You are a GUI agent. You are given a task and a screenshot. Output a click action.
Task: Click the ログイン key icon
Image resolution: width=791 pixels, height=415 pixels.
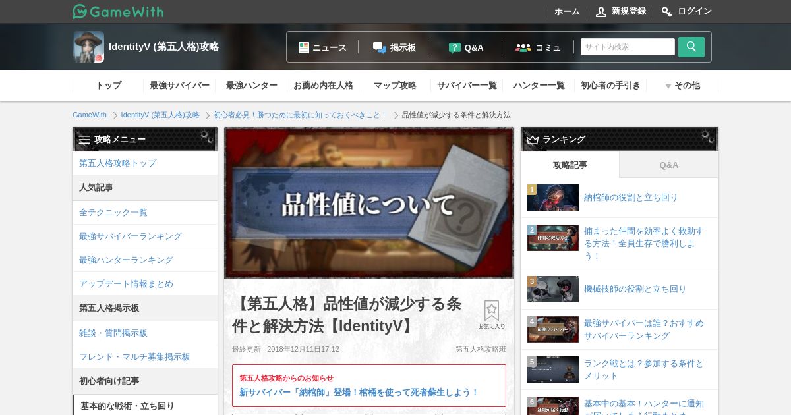point(667,11)
